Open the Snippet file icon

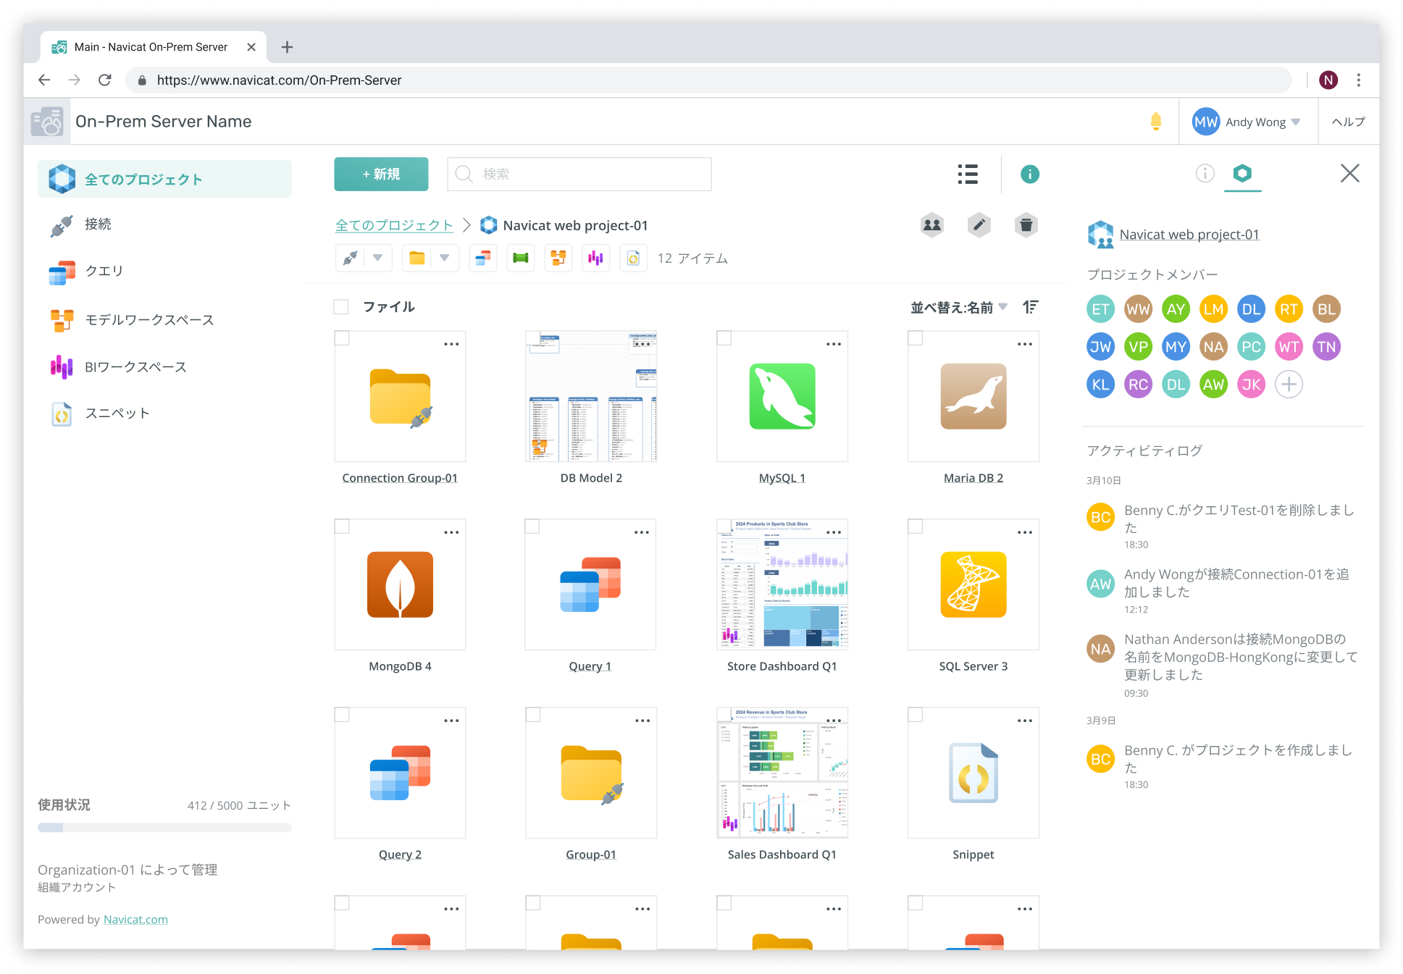tap(973, 773)
